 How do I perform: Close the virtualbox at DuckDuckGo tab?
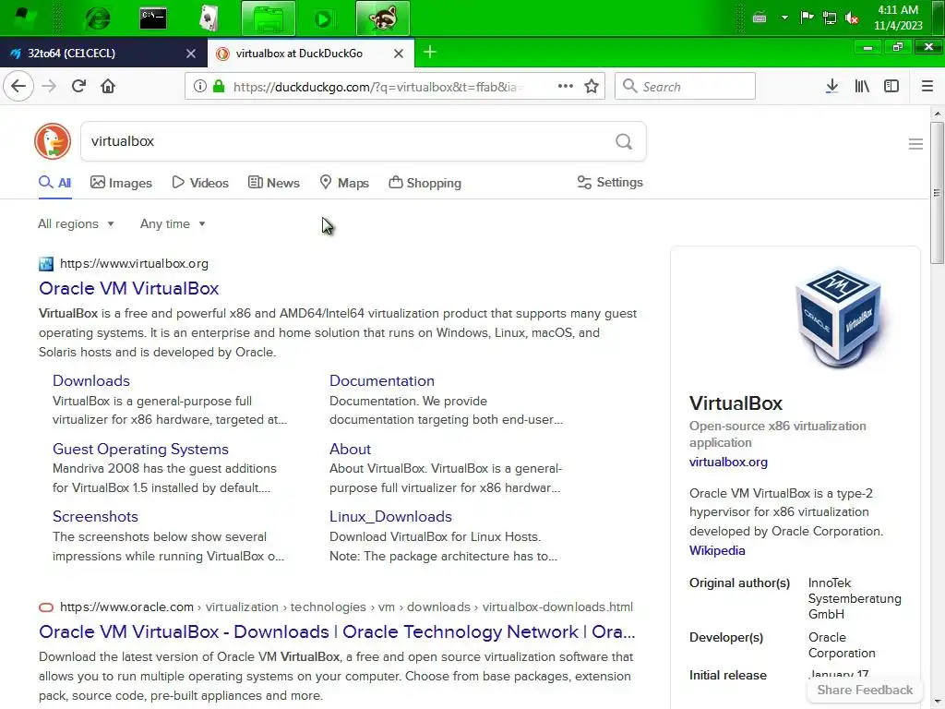pos(399,54)
